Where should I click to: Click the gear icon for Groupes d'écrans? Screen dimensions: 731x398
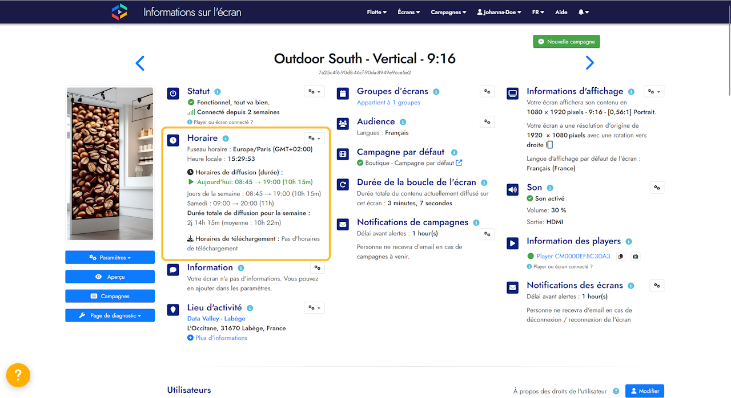(487, 91)
